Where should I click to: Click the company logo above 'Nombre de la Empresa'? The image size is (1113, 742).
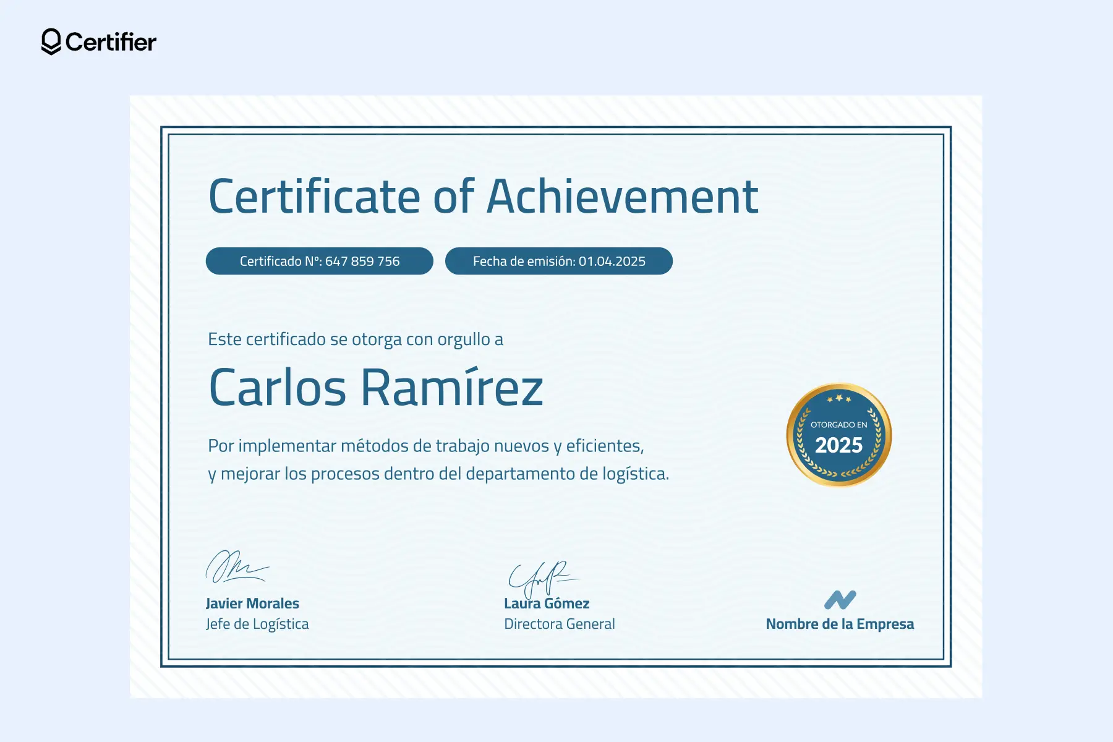coord(840,600)
